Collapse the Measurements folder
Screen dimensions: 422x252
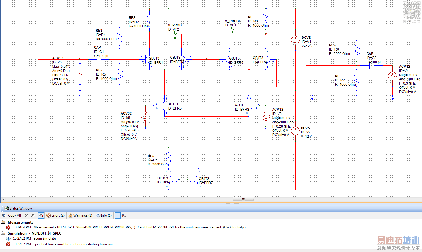click(3, 222)
